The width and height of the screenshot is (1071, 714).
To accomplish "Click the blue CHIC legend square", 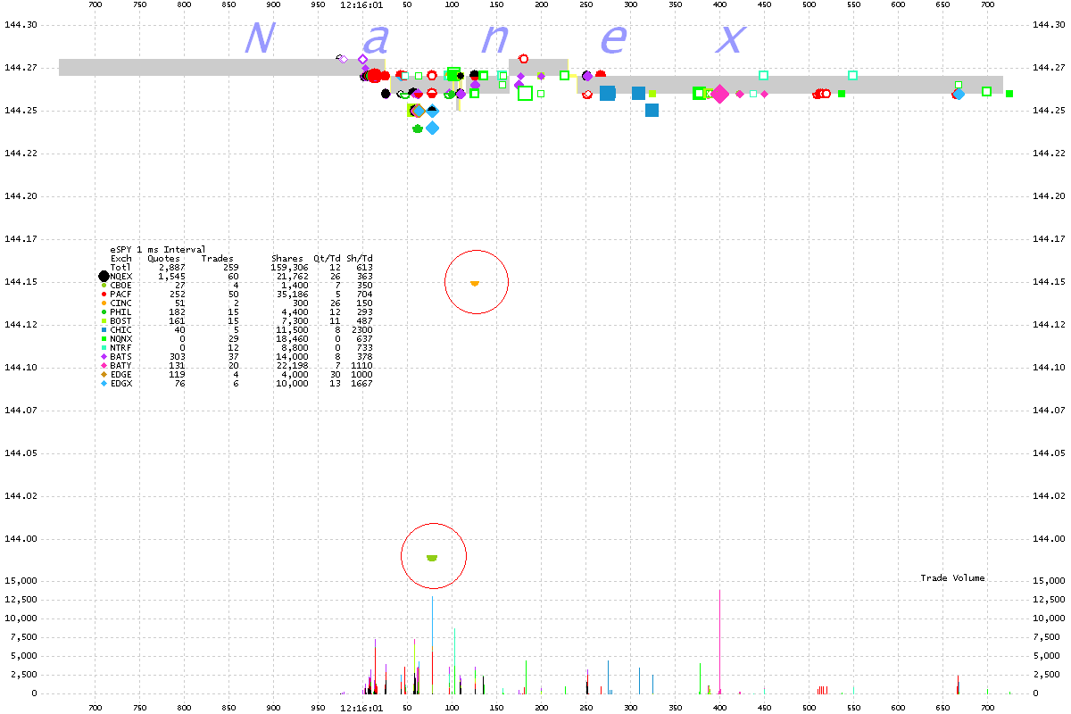I will (x=104, y=329).
